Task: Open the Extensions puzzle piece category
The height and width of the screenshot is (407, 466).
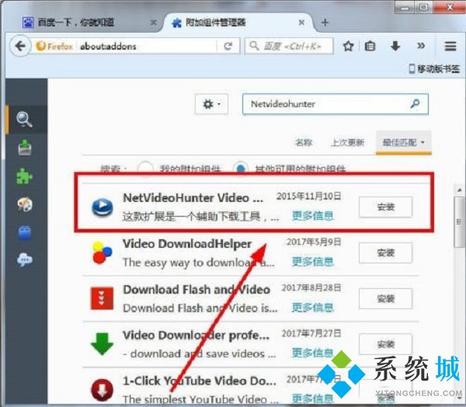Action: pyautogui.click(x=24, y=176)
